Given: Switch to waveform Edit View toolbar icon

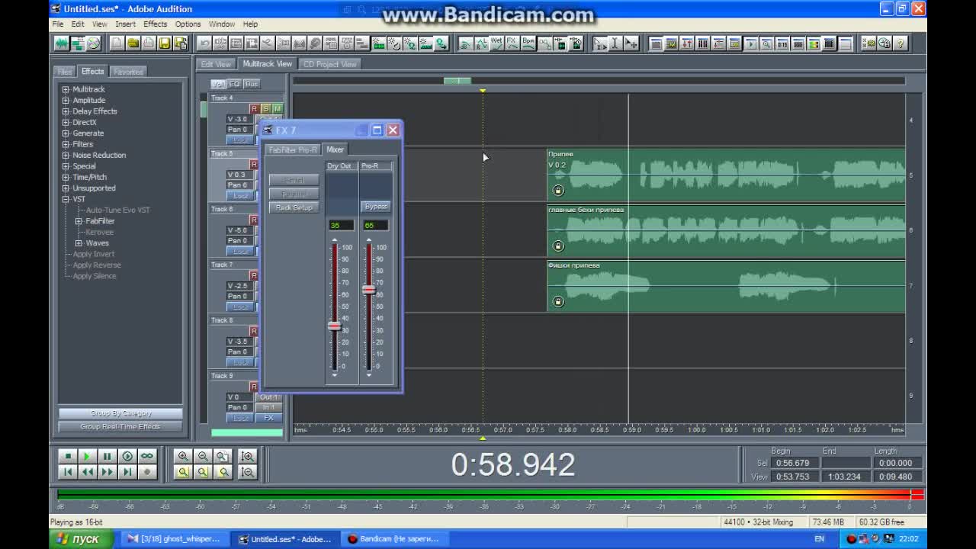Looking at the screenshot, I should [62, 43].
